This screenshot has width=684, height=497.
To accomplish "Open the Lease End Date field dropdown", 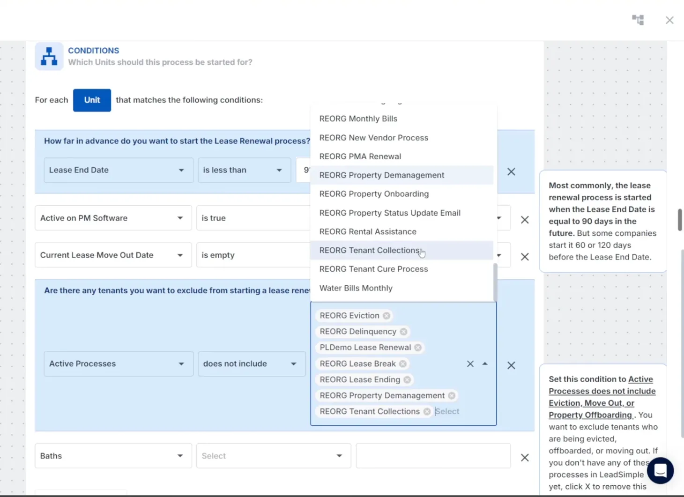I will tap(119, 170).
